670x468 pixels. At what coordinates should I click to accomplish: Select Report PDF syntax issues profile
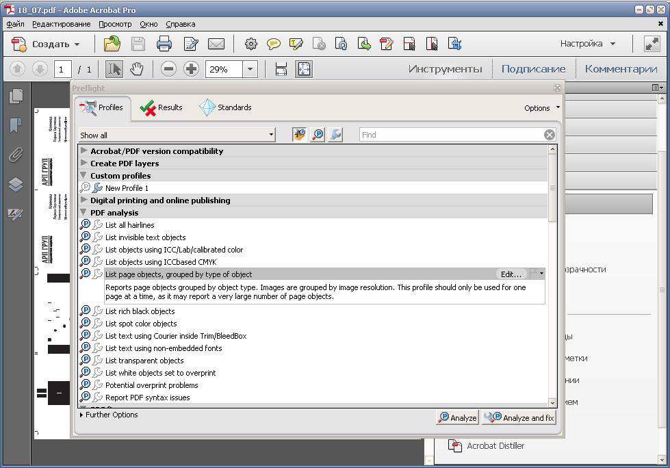click(x=313, y=398)
